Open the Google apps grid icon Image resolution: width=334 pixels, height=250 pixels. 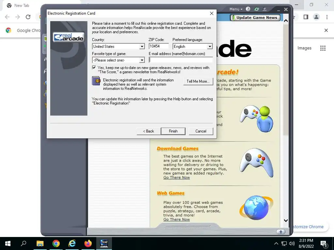(x=323, y=48)
